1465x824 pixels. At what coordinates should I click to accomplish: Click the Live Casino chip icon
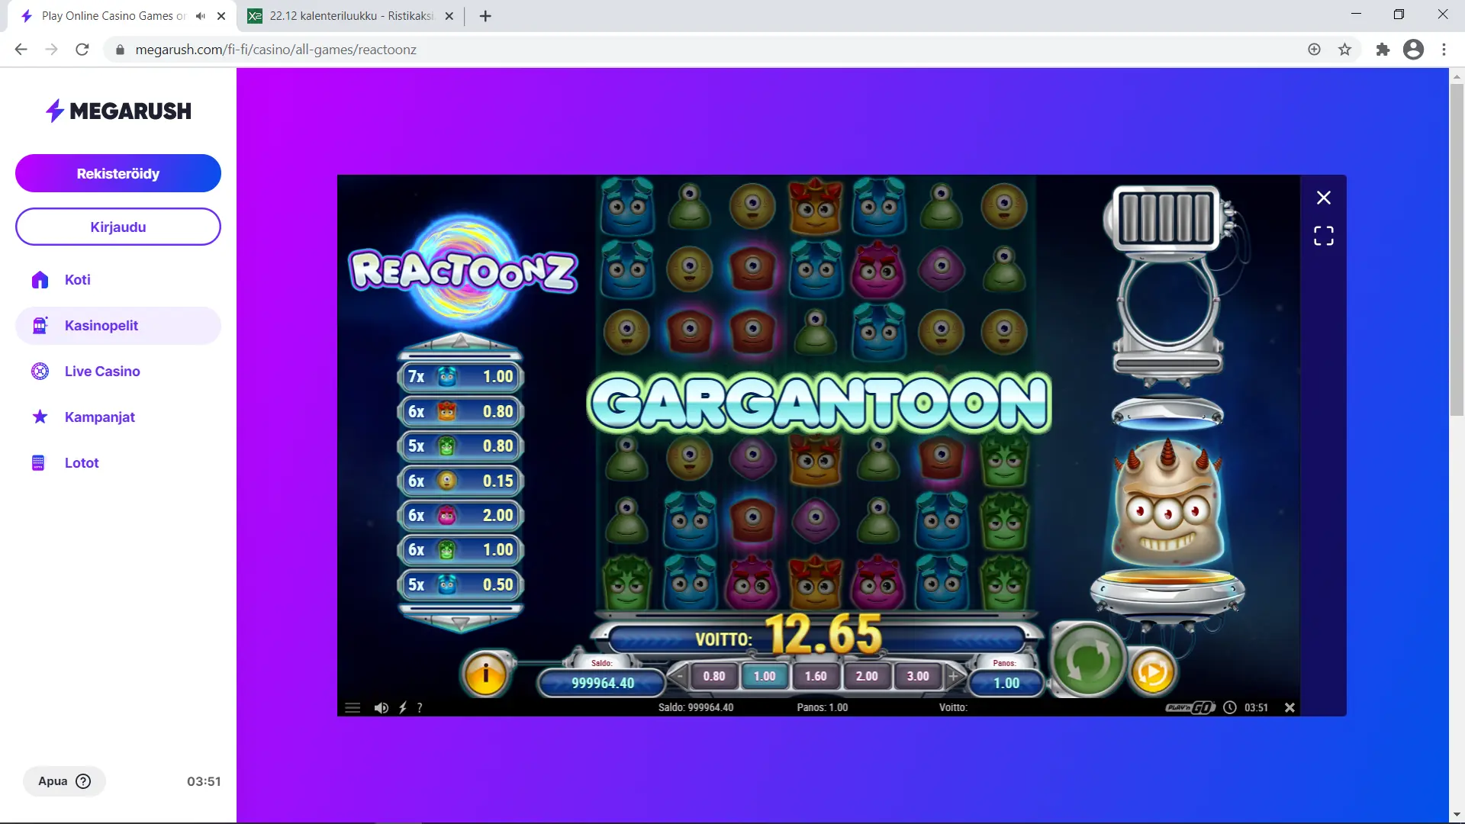coord(40,372)
